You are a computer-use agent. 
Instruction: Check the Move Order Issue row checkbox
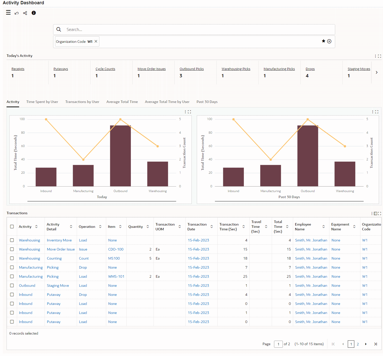coord(12,249)
